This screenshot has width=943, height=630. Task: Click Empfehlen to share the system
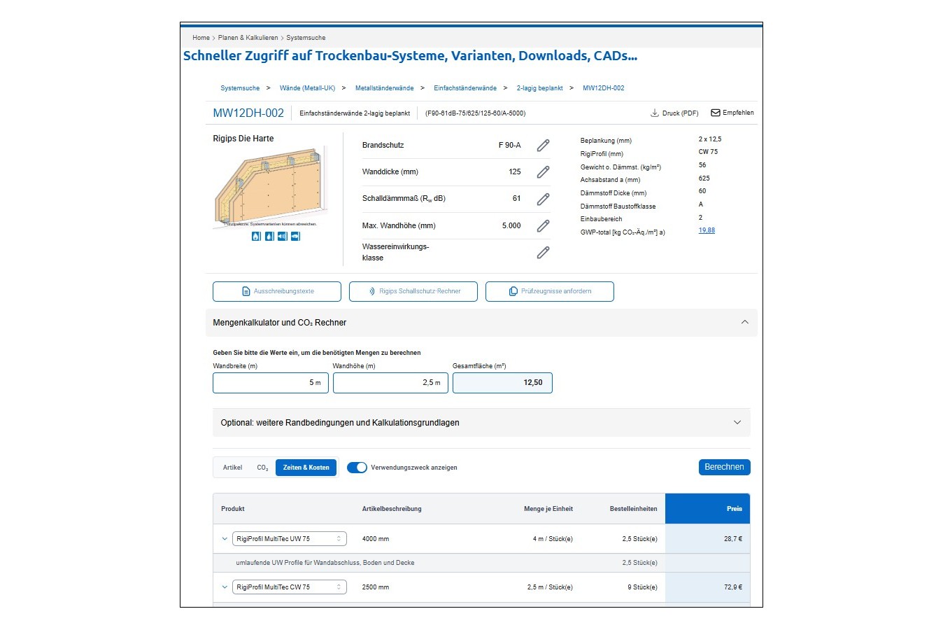(x=732, y=113)
